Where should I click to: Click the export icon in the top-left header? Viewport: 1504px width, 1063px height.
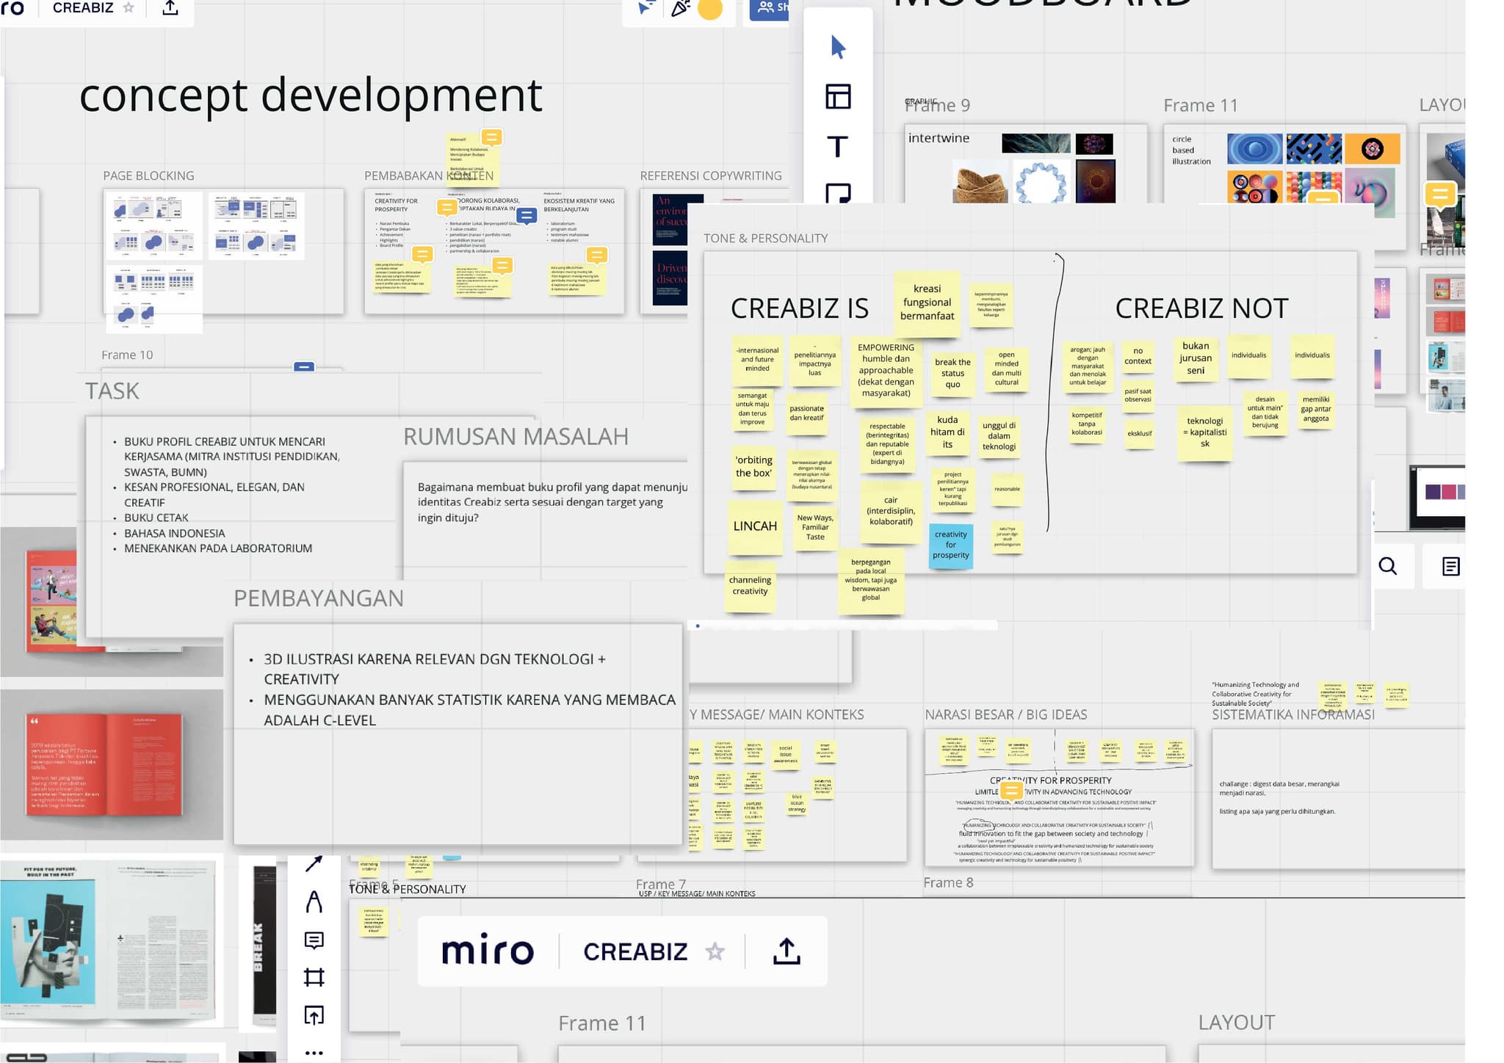point(170,7)
